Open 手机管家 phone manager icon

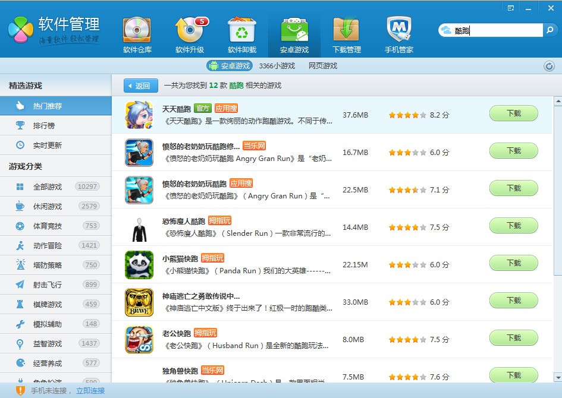(x=399, y=35)
